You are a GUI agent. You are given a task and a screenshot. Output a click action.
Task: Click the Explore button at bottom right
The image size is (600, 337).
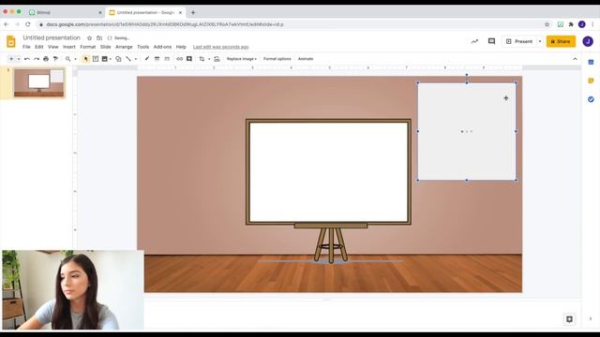pyautogui.click(x=569, y=319)
